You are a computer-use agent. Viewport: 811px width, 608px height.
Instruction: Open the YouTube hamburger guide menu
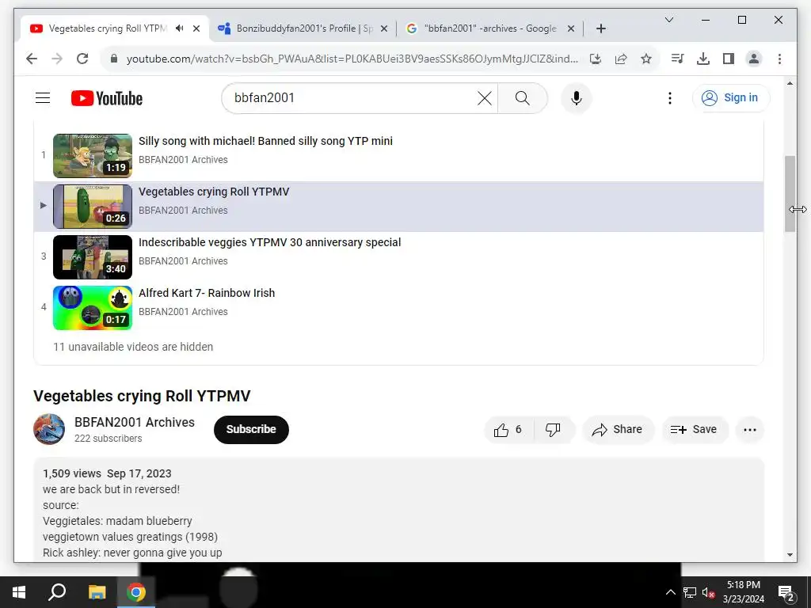tap(43, 97)
